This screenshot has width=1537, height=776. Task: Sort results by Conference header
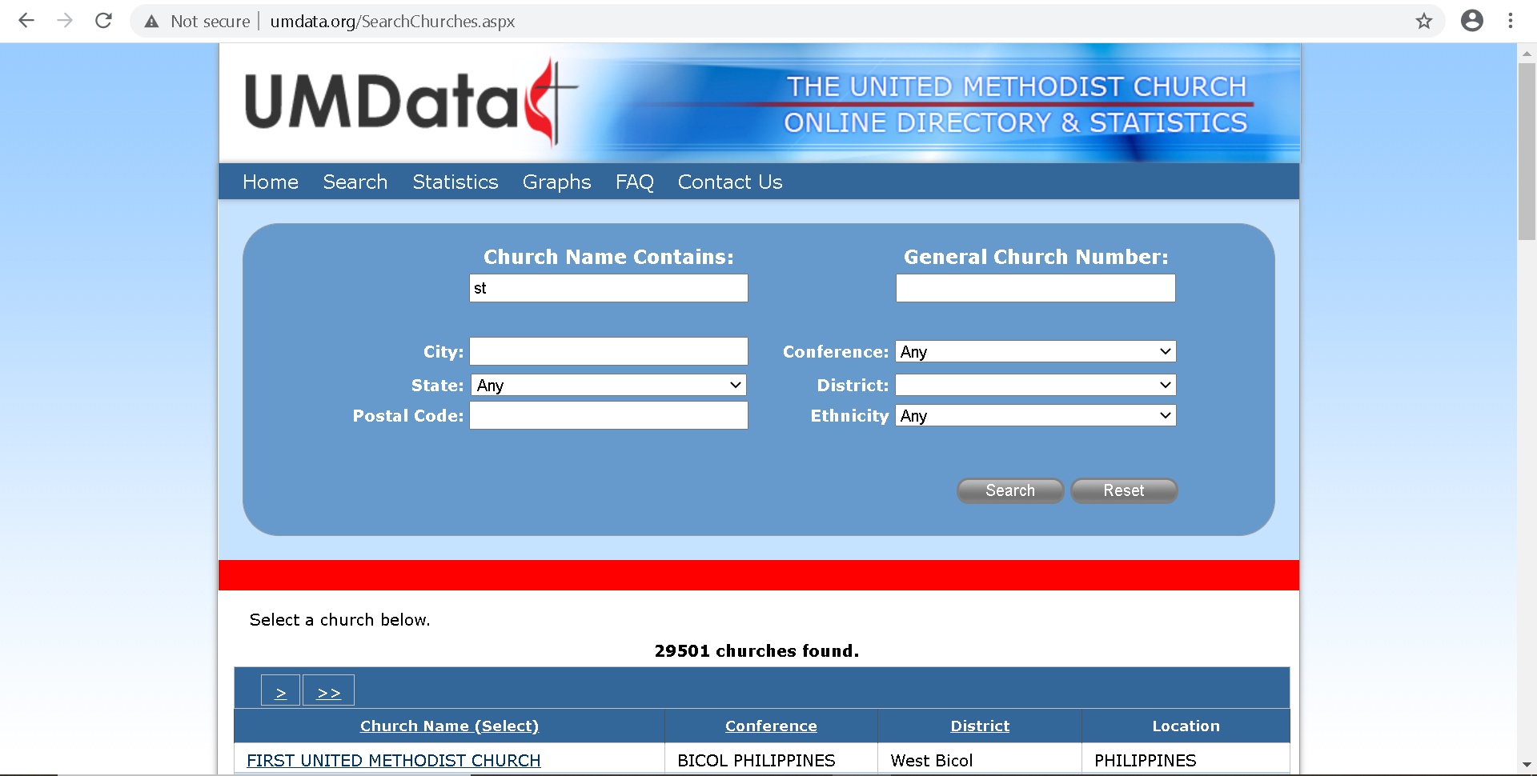[x=771, y=726]
